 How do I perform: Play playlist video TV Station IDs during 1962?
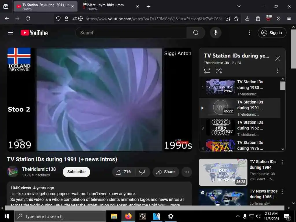[240, 128]
